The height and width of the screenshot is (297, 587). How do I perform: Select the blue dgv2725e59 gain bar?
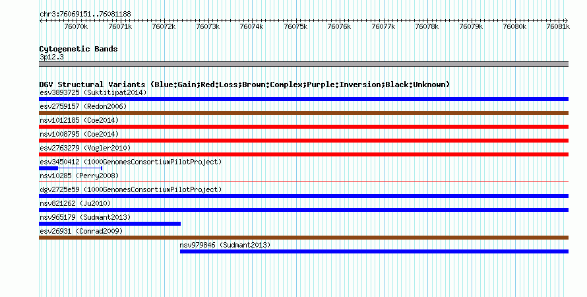click(303, 196)
